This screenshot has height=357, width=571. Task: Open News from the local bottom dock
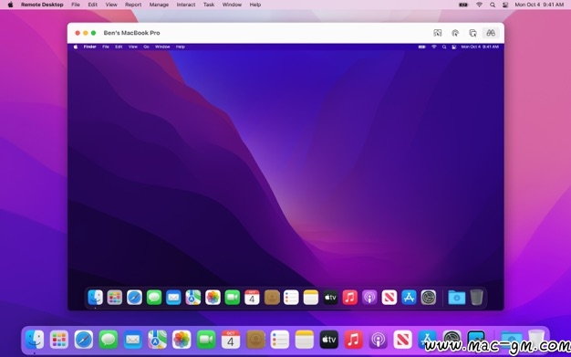tap(402, 340)
